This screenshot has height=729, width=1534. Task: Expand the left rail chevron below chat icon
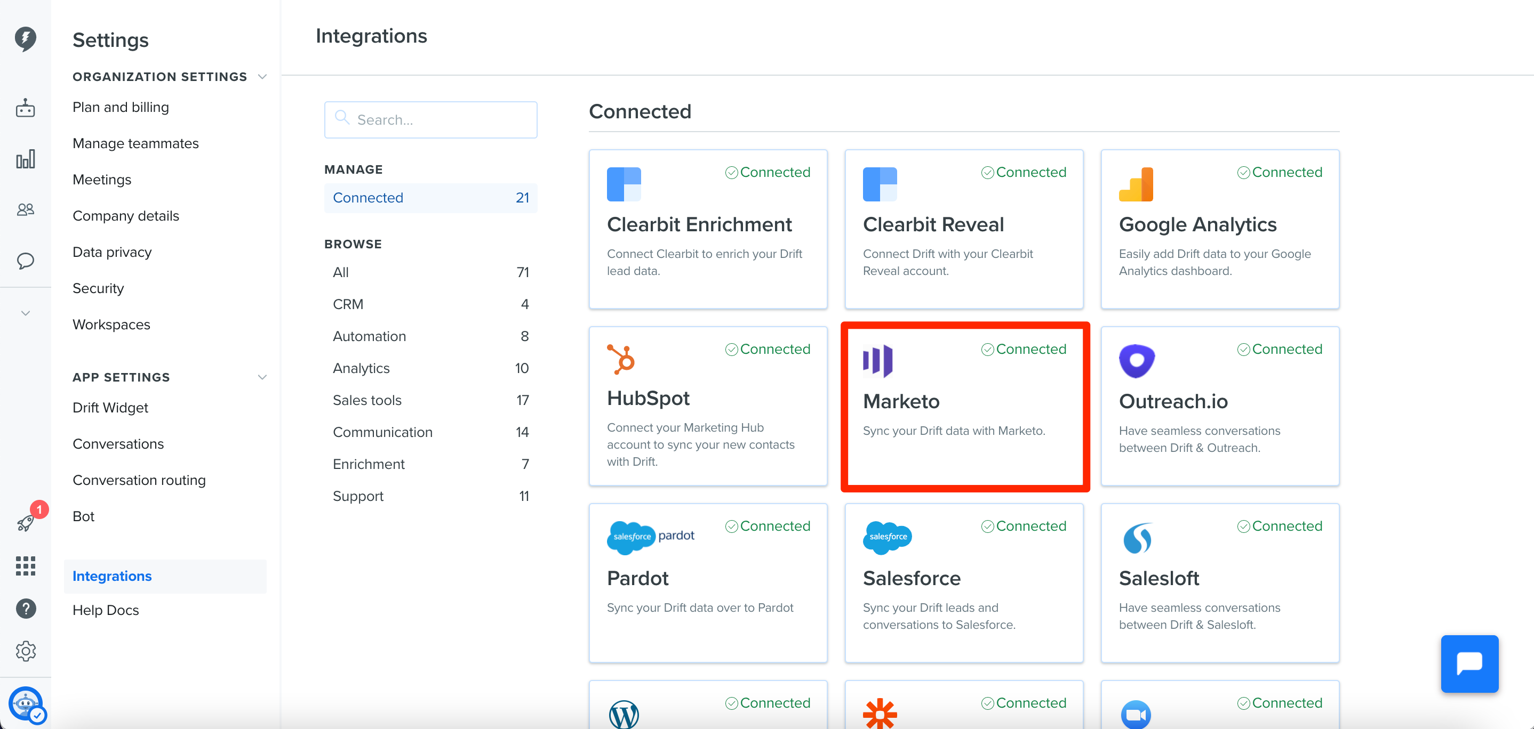[x=25, y=313]
